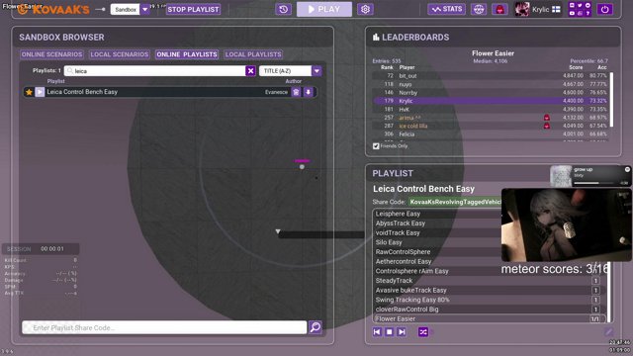Click the playlist scenario list scrollbar
The image size is (633, 356).
coord(609,292)
